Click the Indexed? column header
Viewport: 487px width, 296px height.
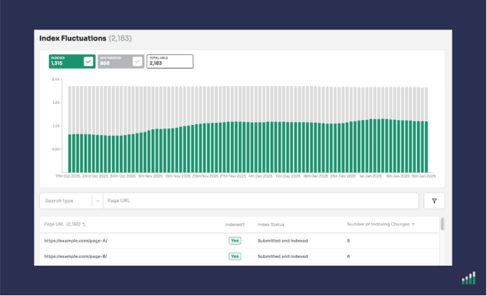coord(234,225)
